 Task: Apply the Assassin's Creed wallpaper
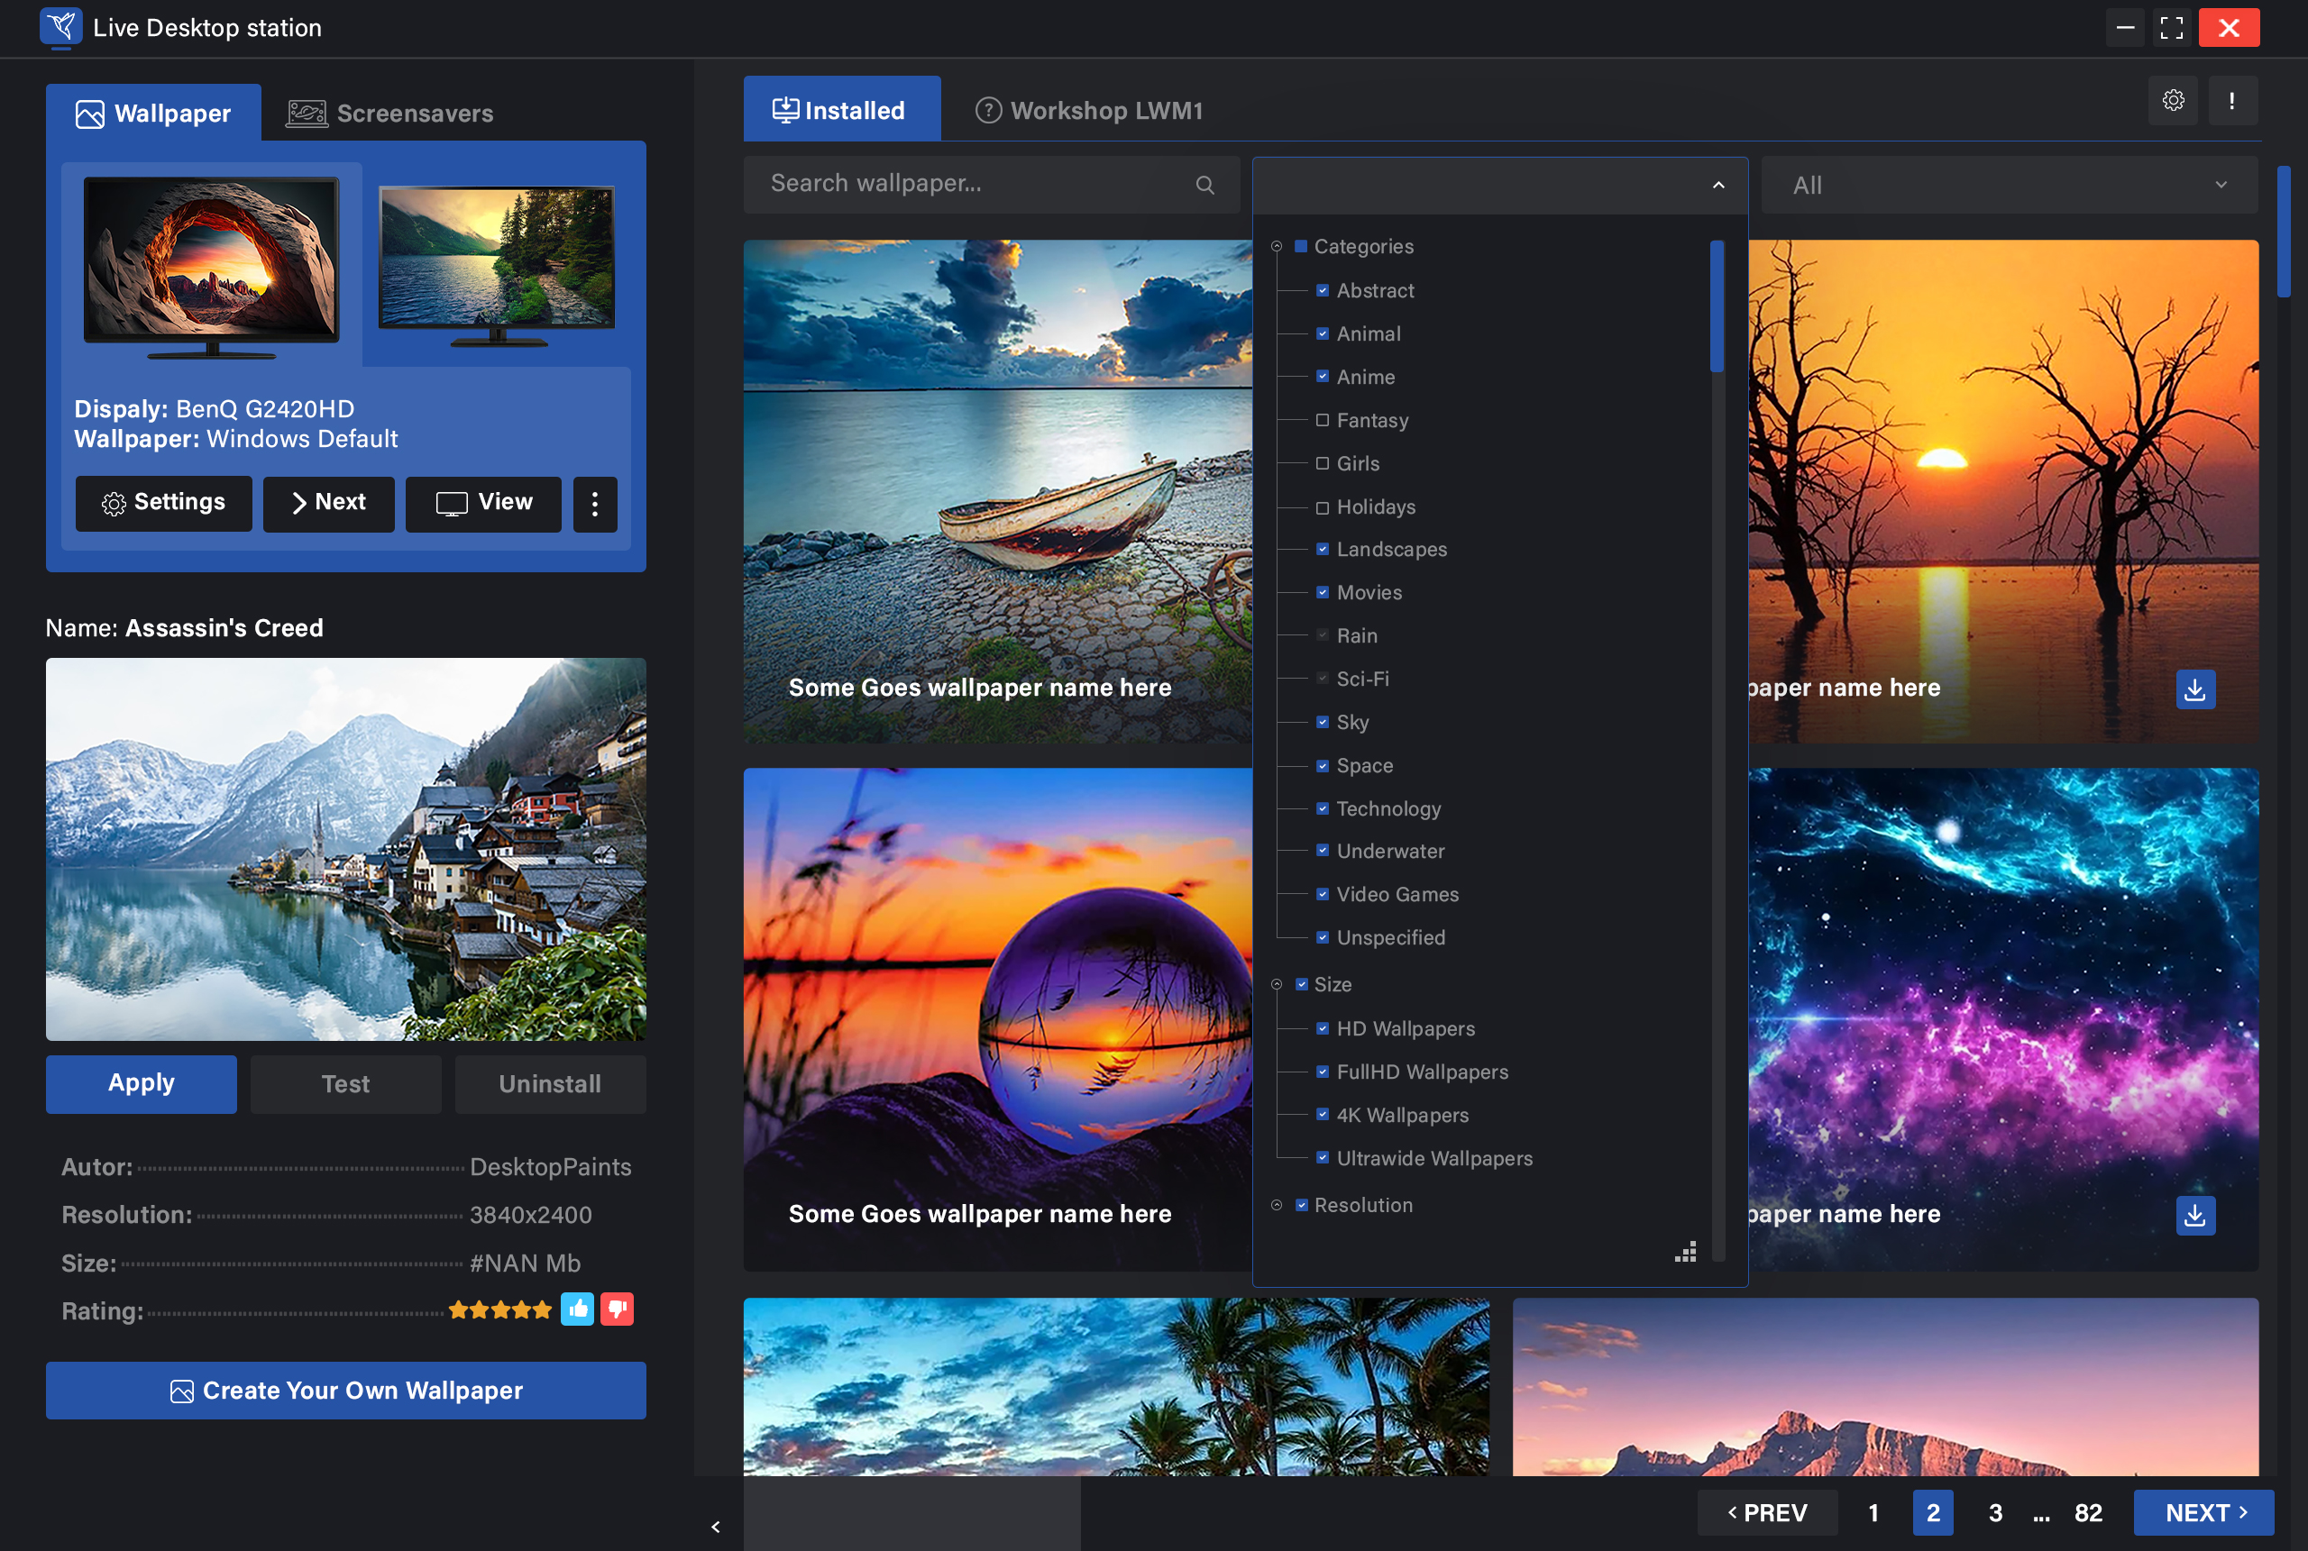(x=142, y=1084)
